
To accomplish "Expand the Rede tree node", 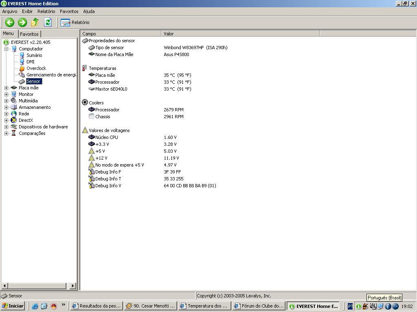I will click(6, 114).
